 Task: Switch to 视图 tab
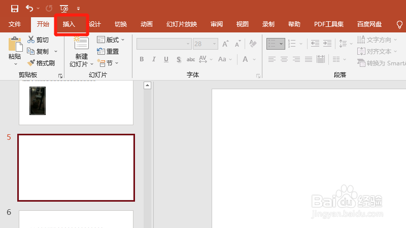click(x=243, y=24)
